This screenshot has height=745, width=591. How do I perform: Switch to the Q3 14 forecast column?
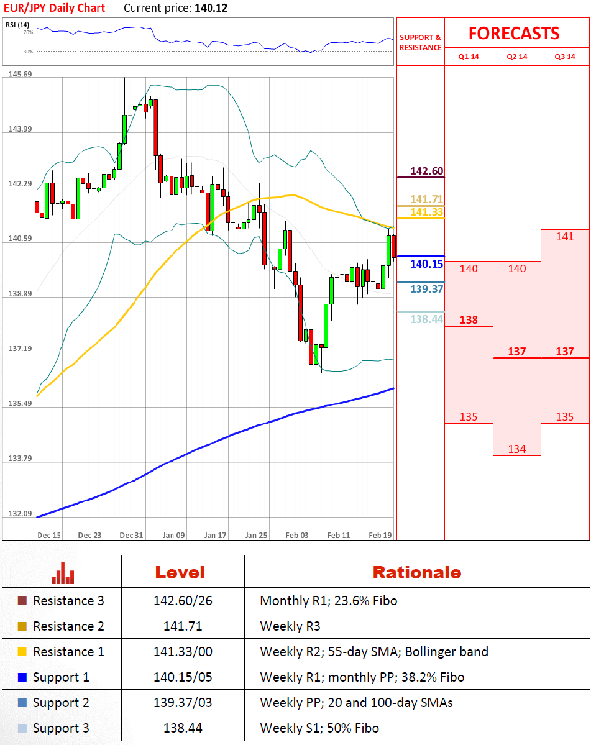tap(565, 57)
